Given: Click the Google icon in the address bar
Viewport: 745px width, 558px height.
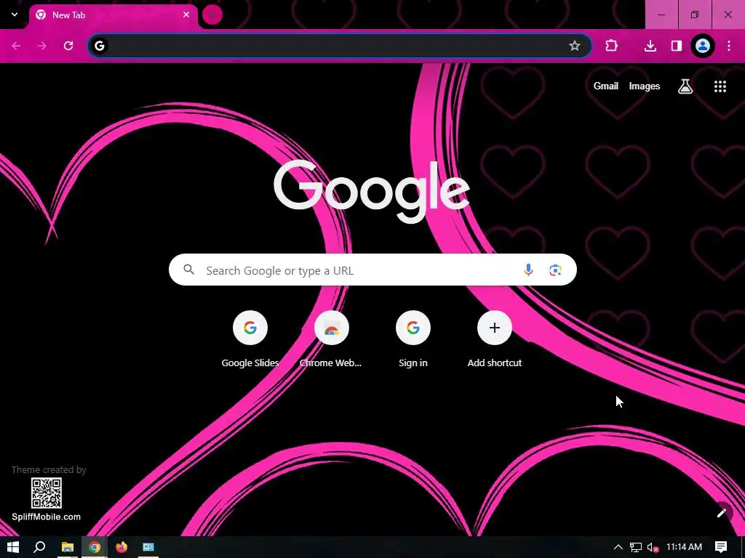Looking at the screenshot, I should tap(99, 46).
